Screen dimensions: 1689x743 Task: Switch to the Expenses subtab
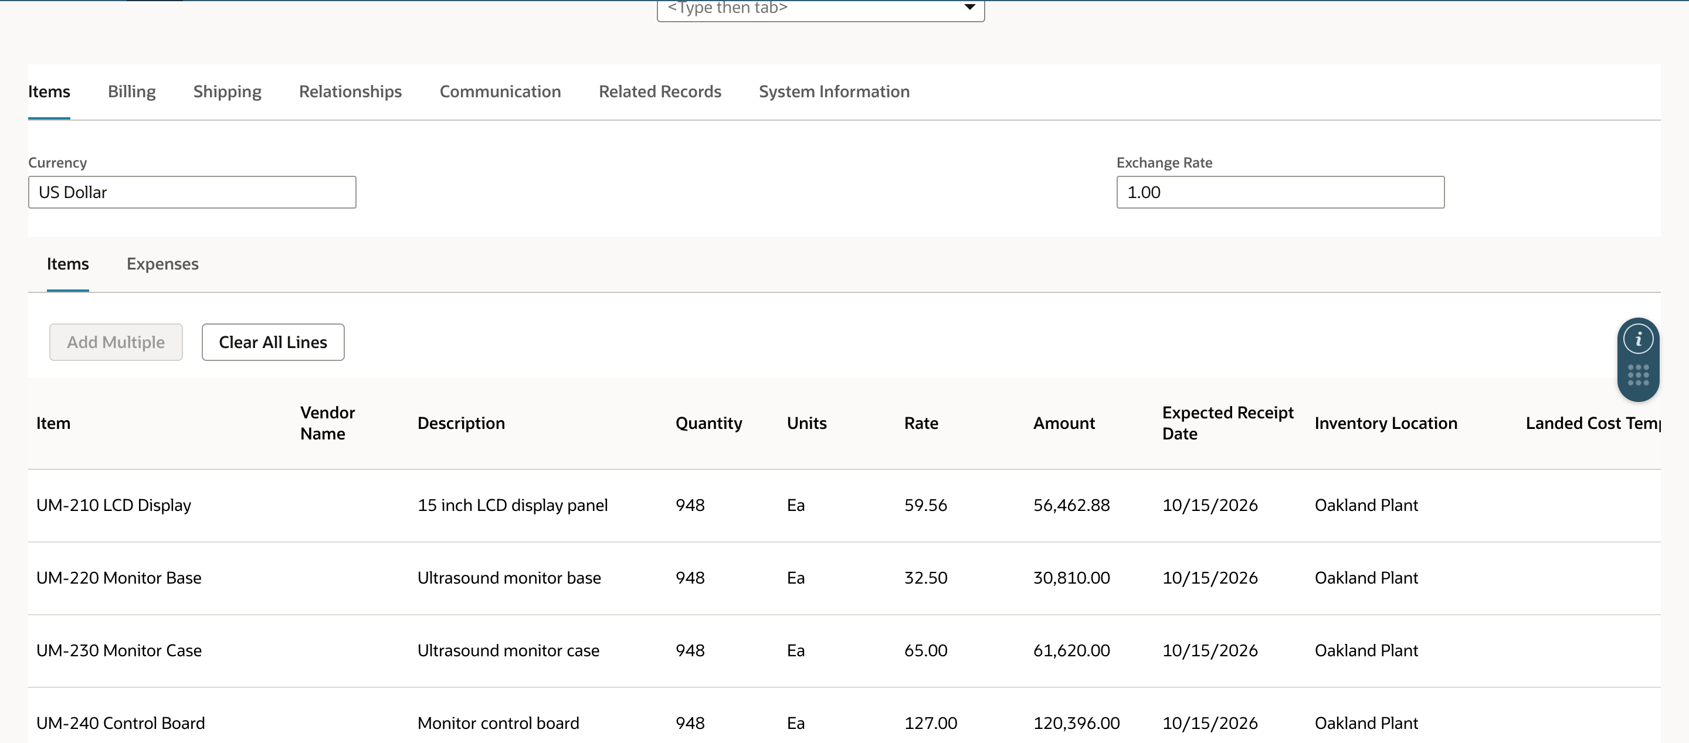[x=162, y=264]
